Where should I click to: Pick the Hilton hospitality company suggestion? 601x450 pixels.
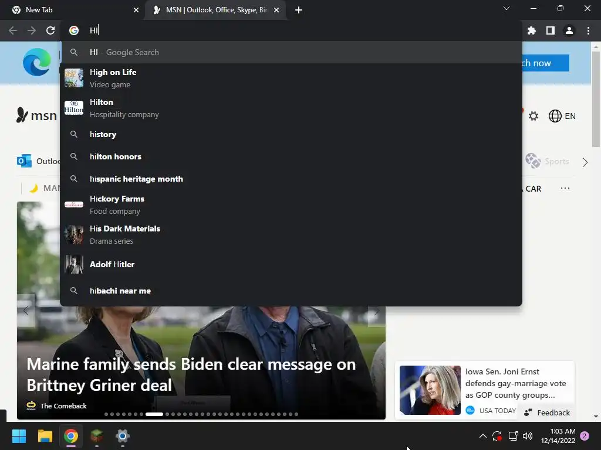pos(291,108)
